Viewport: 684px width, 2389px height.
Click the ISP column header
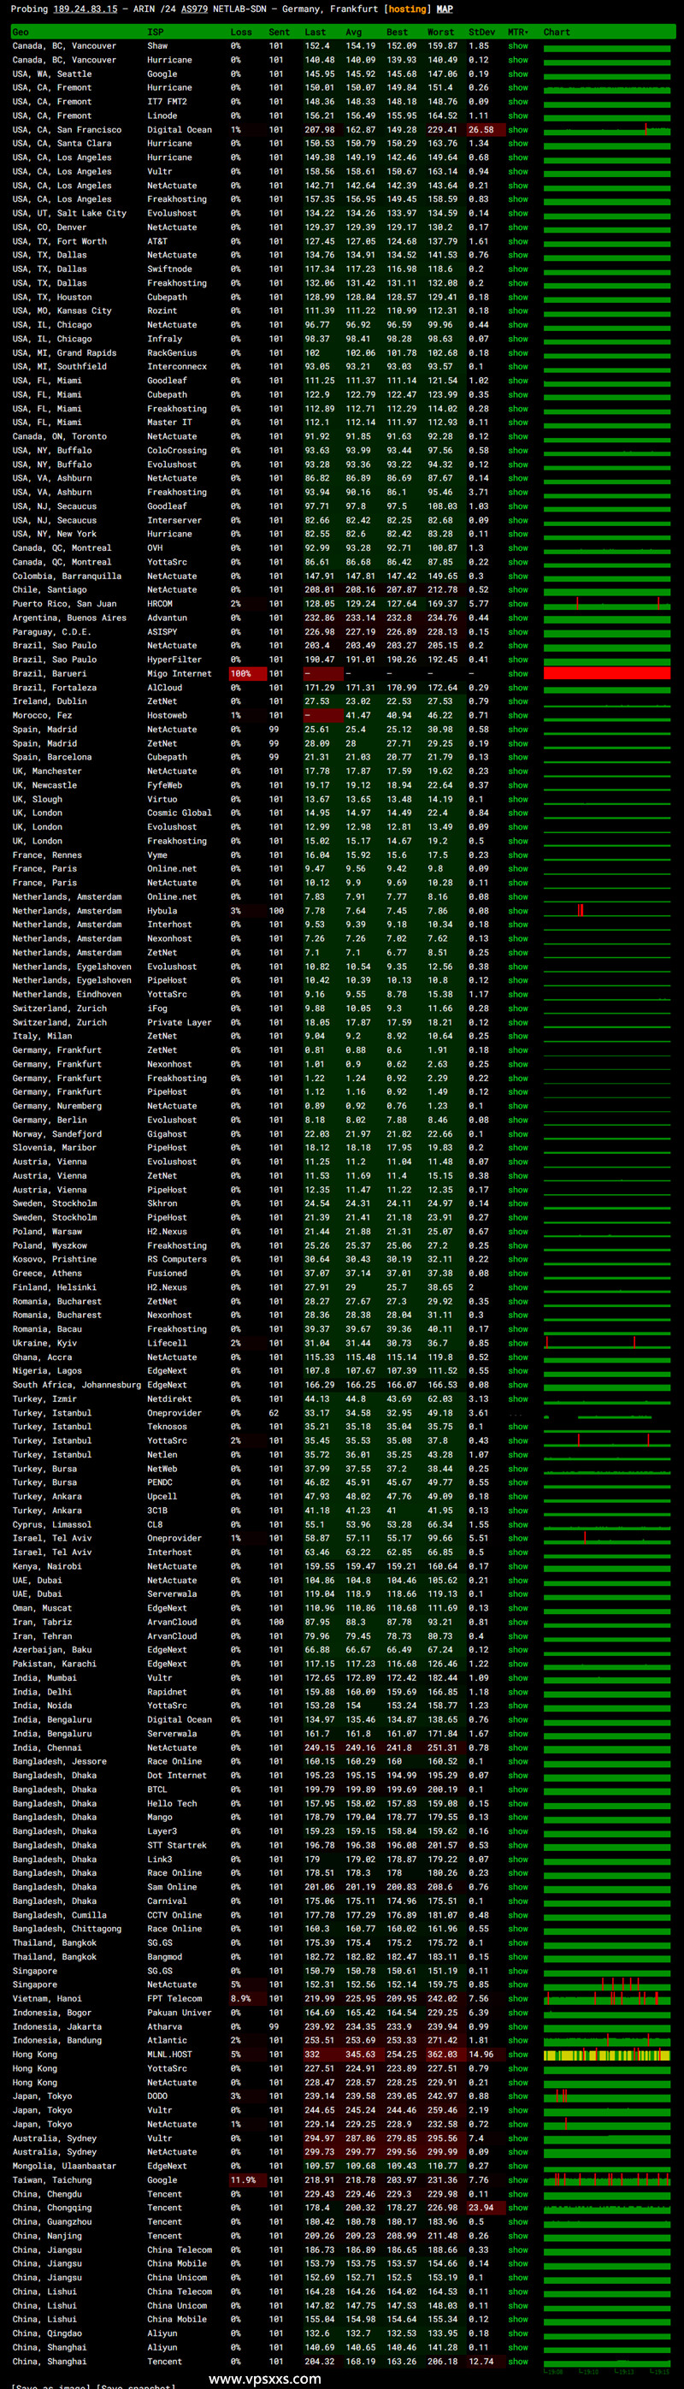pyautogui.click(x=156, y=33)
